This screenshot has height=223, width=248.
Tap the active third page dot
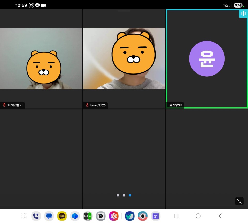130,195
